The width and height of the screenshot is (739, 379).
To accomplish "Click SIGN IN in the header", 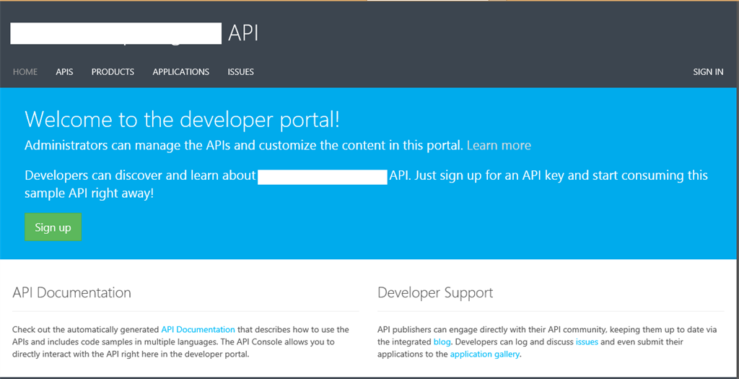I will [x=708, y=72].
